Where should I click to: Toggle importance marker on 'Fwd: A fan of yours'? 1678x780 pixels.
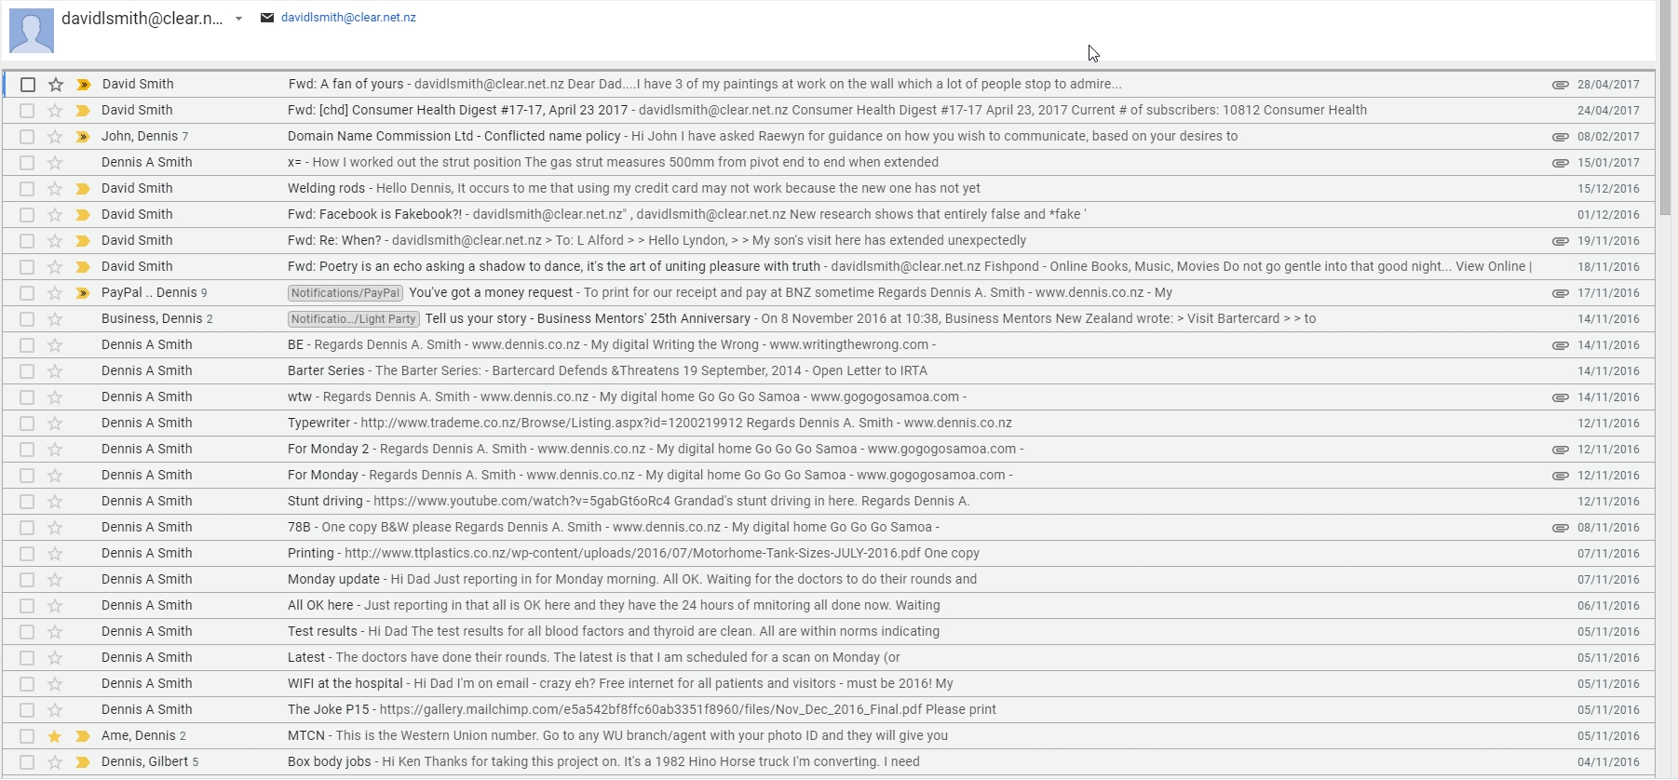[x=83, y=85]
